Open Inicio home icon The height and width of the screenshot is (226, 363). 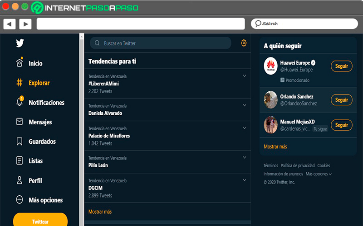pyautogui.click(x=20, y=63)
